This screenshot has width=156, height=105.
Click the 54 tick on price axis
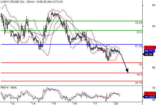tap(154, 5)
